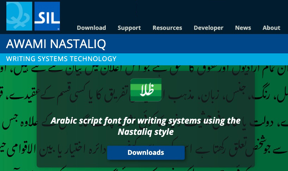This screenshot has height=171, width=288.
Task: Open the Developer menu
Action: pyautogui.click(x=208, y=28)
